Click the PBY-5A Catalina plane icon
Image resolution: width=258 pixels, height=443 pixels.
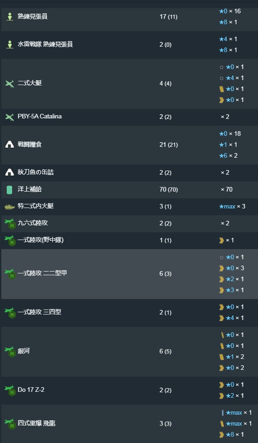pyautogui.click(x=10, y=117)
